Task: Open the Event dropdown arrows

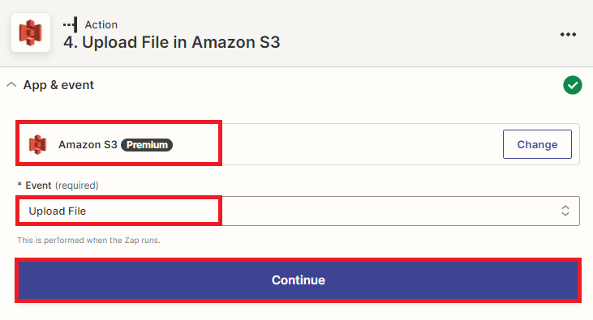Action: 565,211
